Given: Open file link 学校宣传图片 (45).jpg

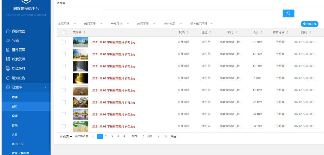Looking at the screenshot, I should [113, 114].
